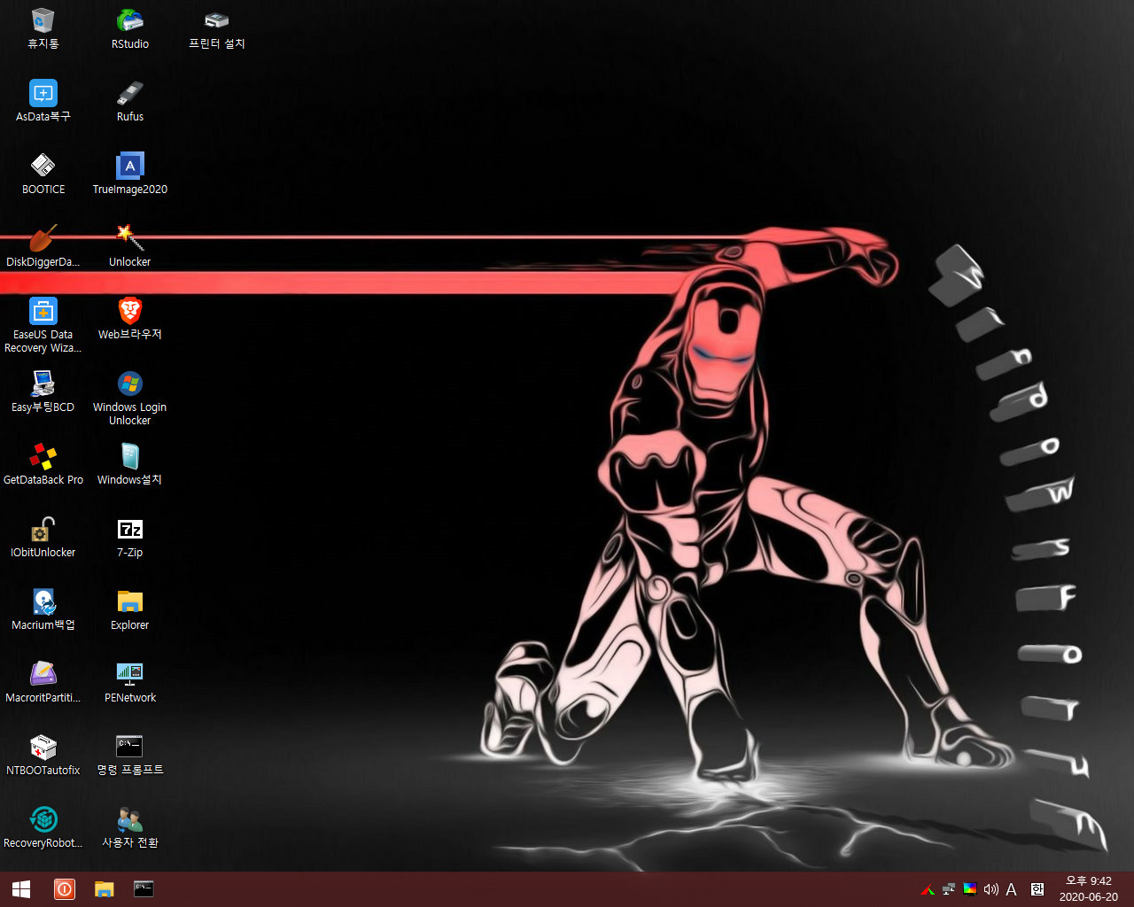The width and height of the screenshot is (1134, 907).
Task: Click the red-green triangle tray icon
Action: pos(928,890)
